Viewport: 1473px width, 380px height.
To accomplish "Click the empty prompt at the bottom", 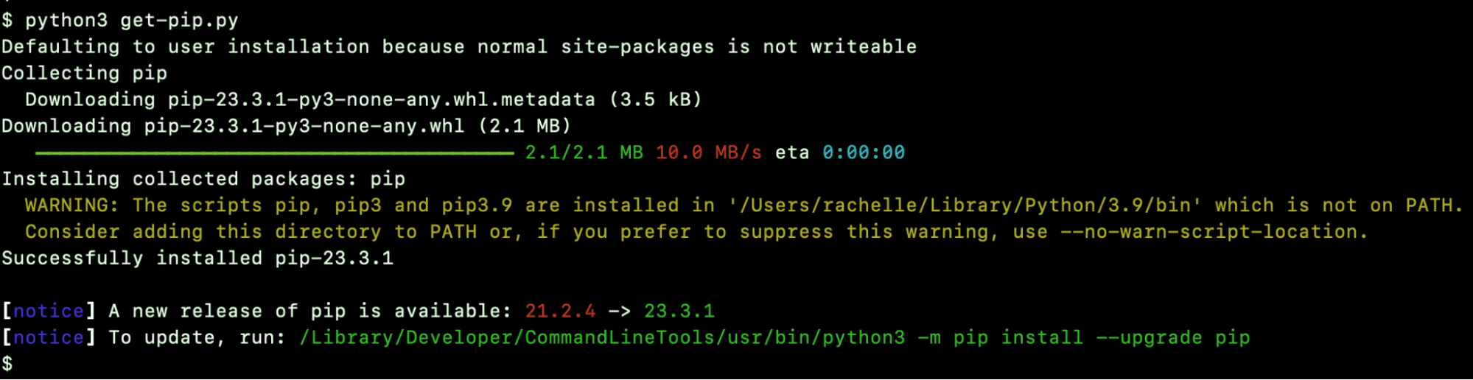I will pyautogui.click(x=7, y=364).
